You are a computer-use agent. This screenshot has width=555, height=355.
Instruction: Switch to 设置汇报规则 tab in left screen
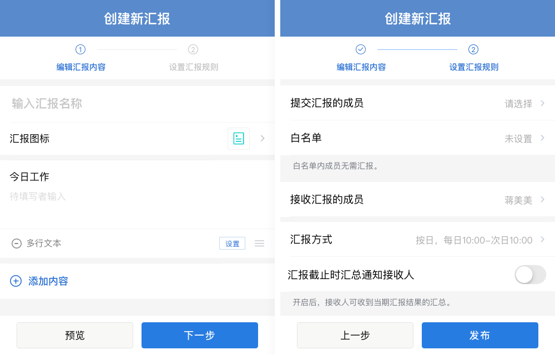(194, 67)
